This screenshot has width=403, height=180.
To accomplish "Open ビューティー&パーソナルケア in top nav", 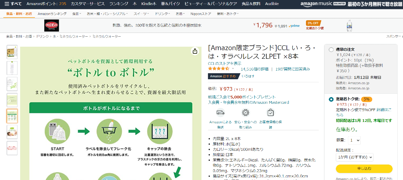I will (x=211, y=4).
